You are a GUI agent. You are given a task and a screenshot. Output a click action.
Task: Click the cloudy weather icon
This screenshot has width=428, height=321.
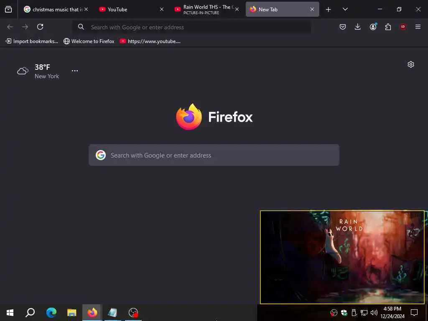(x=23, y=71)
